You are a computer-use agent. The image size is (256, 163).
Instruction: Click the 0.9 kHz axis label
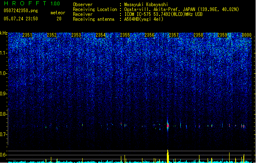click(x=4, y=94)
